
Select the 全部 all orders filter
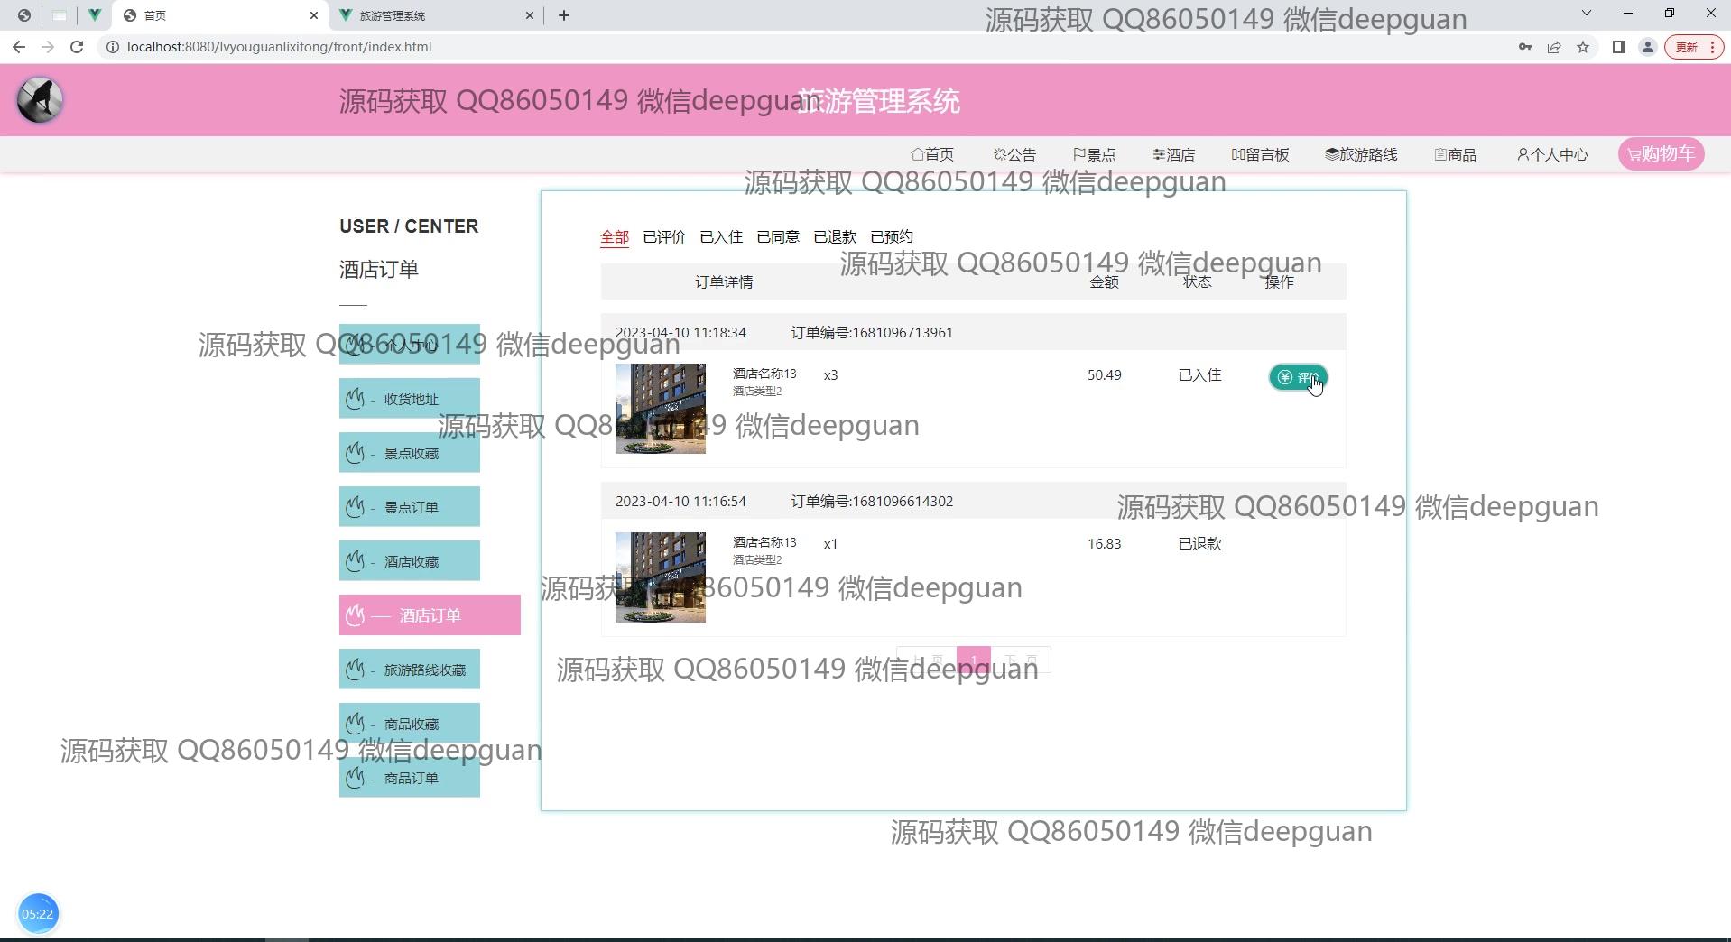tap(615, 236)
